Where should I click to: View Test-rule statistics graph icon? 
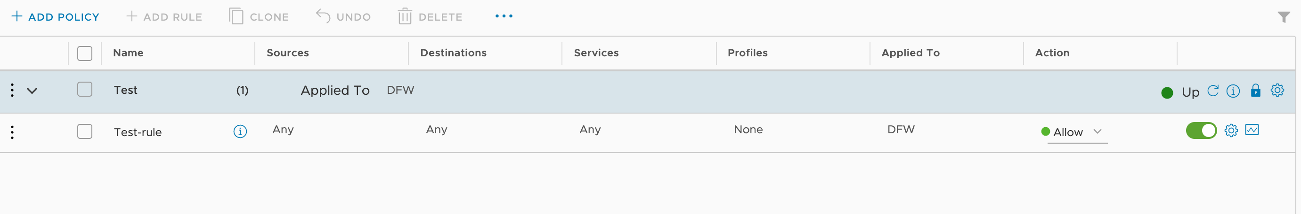point(1252,130)
